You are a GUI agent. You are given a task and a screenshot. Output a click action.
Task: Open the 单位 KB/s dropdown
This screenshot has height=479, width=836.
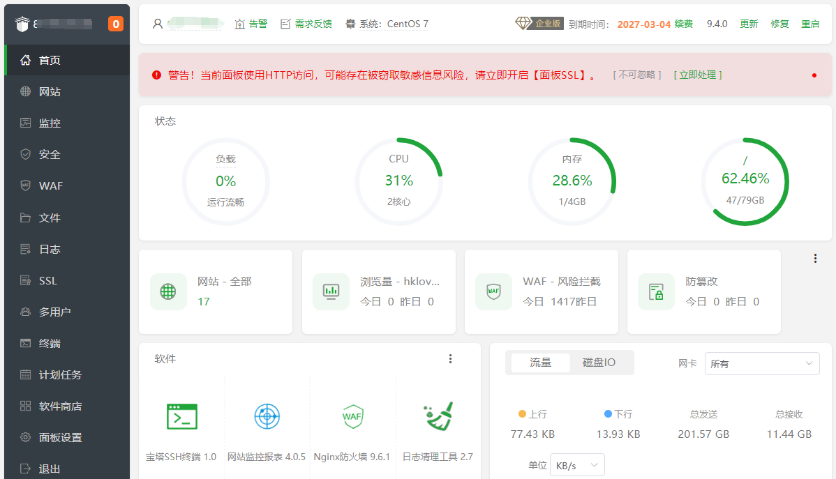pyautogui.click(x=577, y=466)
